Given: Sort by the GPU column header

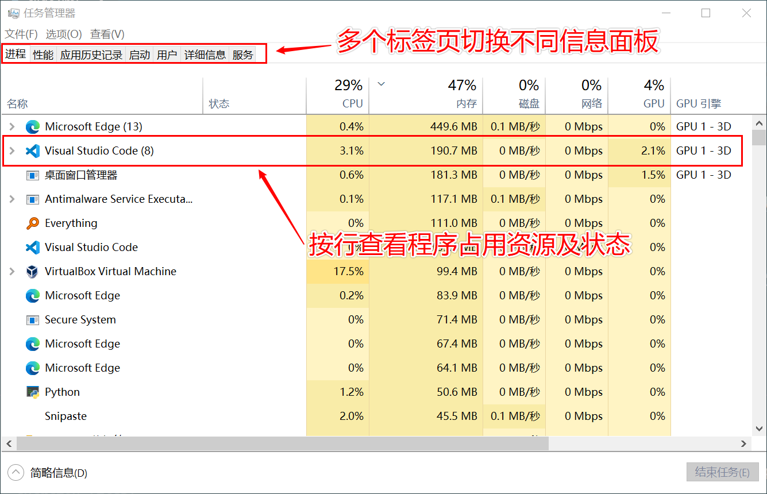Looking at the screenshot, I should click(x=639, y=95).
